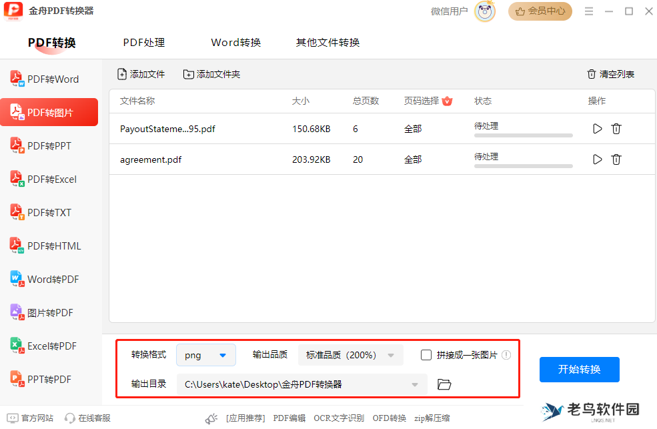Click the 添加文件 add file icon
The height and width of the screenshot is (429, 657).
pos(122,74)
